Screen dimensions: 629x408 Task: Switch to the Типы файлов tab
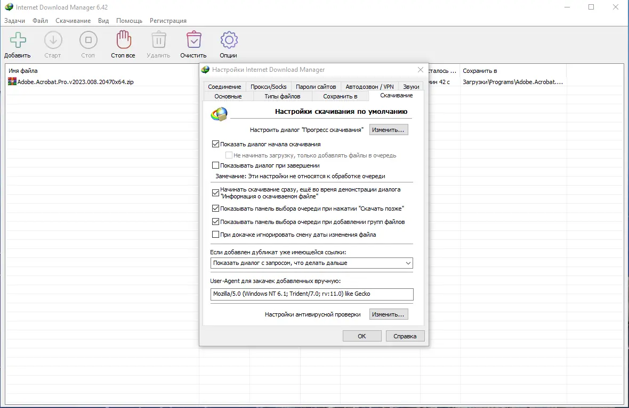(283, 96)
